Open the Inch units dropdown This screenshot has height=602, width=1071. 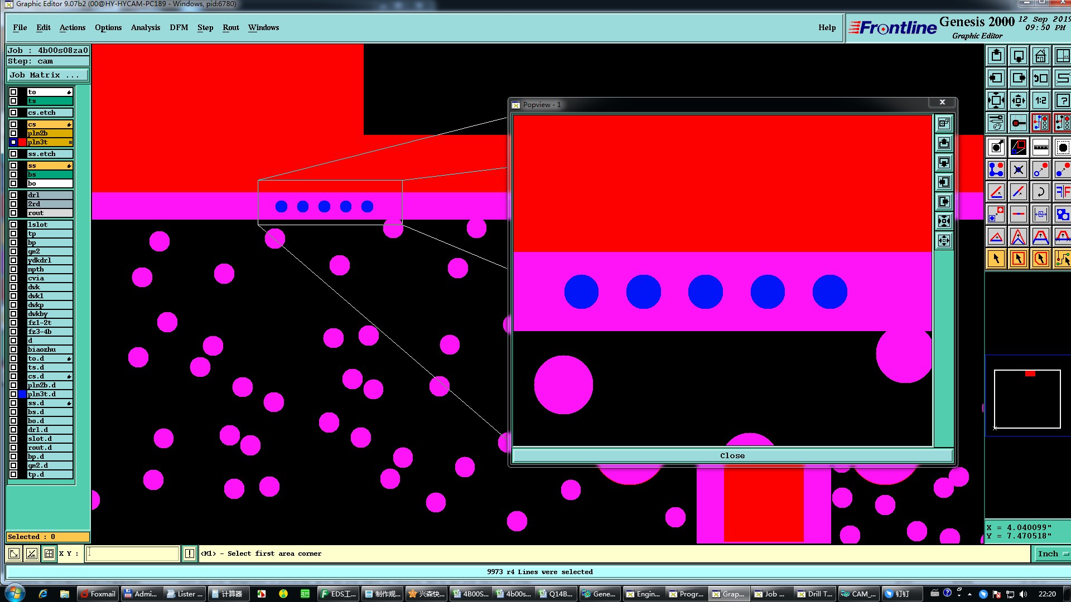(x=1051, y=554)
